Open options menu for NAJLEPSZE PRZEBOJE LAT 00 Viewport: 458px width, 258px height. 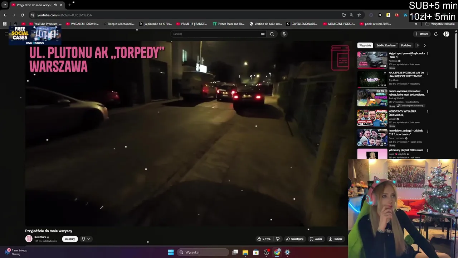[x=428, y=73]
